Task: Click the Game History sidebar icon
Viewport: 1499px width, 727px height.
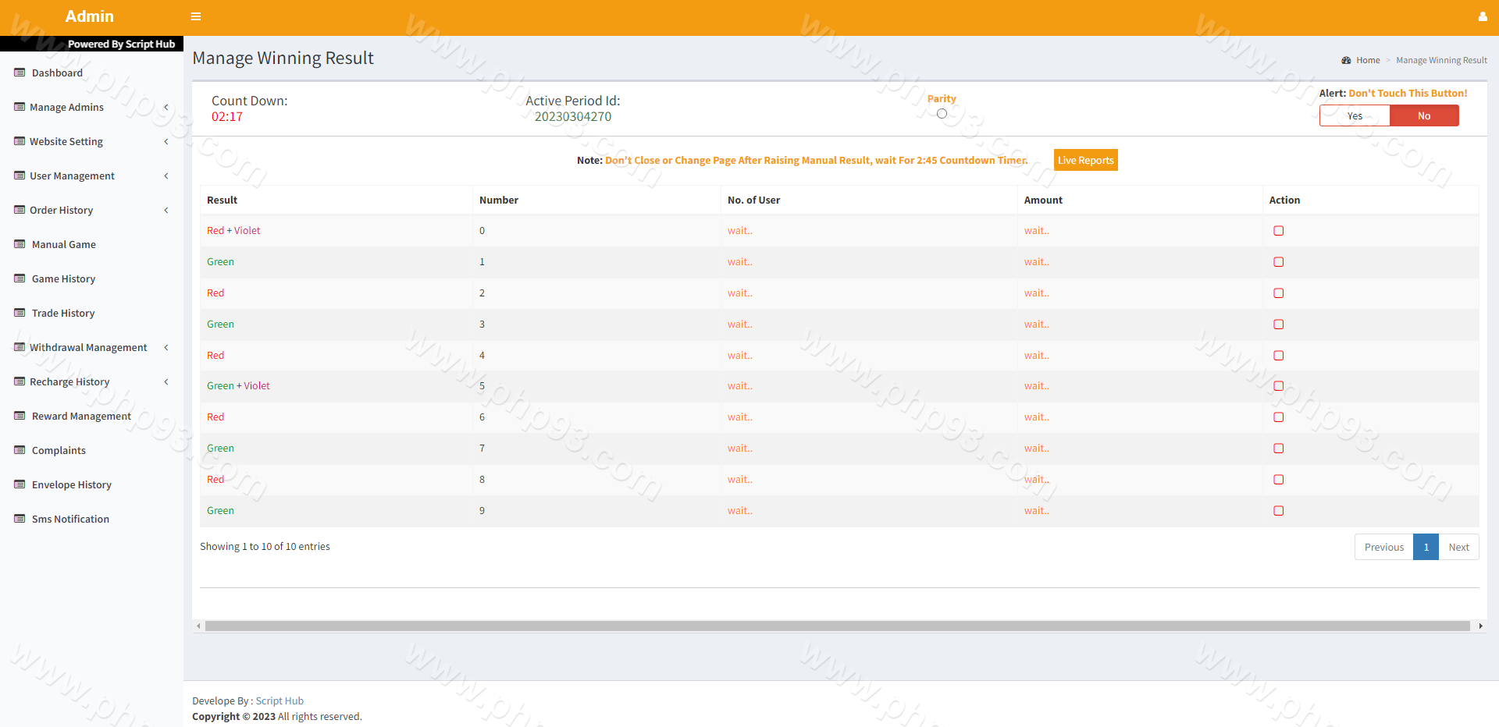Action: pyautogui.click(x=20, y=278)
